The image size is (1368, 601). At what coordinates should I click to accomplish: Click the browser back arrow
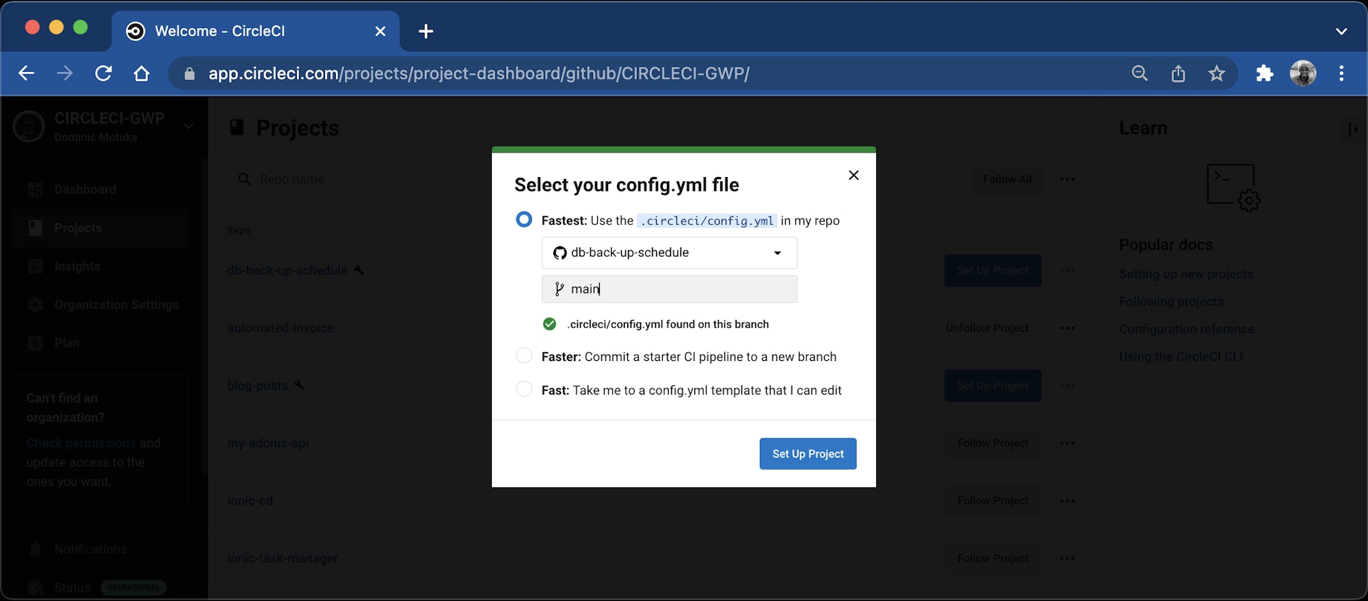tap(26, 73)
